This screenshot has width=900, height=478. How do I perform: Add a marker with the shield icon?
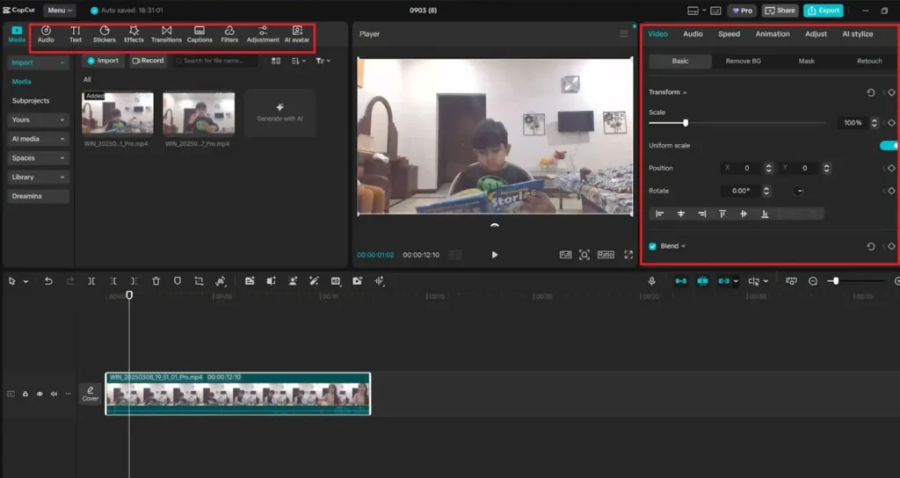pos(178,281)
